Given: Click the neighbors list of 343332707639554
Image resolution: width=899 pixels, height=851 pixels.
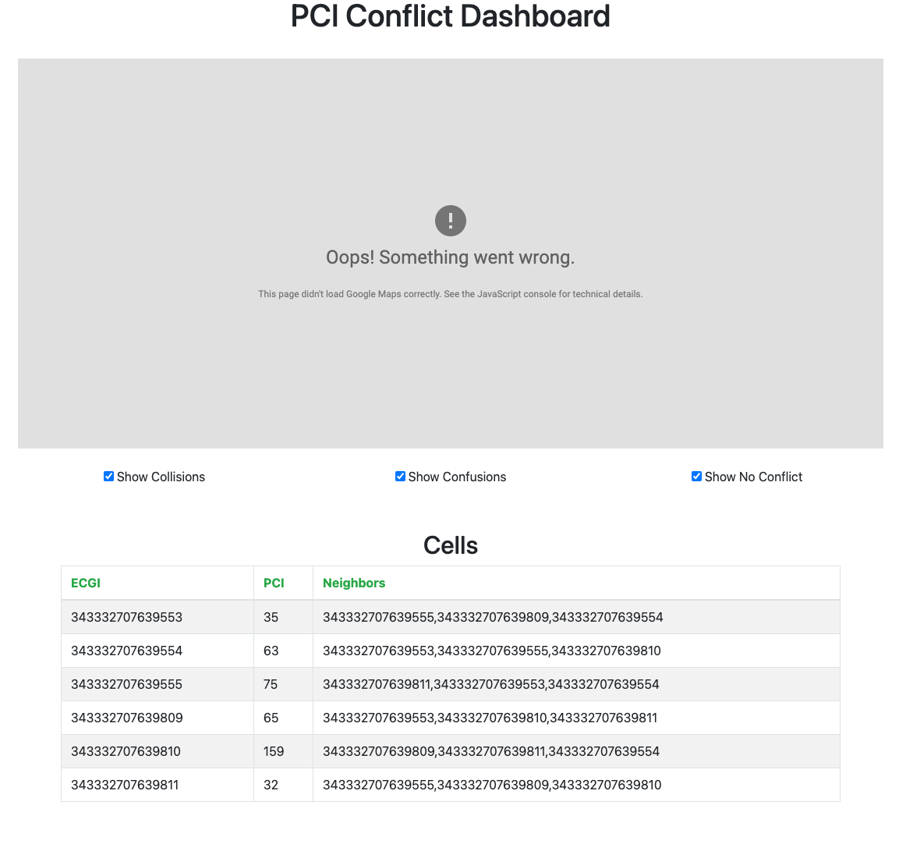Looking at the screenshot, I should [x=491, y=650].
